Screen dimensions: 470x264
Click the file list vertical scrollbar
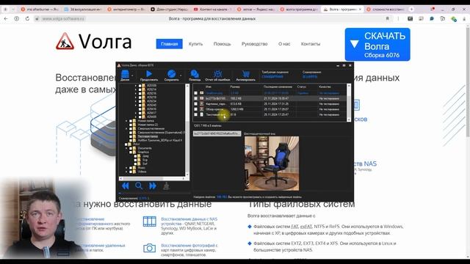[x=349, y=103]
